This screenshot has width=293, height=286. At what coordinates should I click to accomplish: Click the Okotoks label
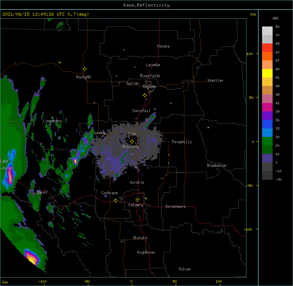pyautogui.click(x=140, y=238)
